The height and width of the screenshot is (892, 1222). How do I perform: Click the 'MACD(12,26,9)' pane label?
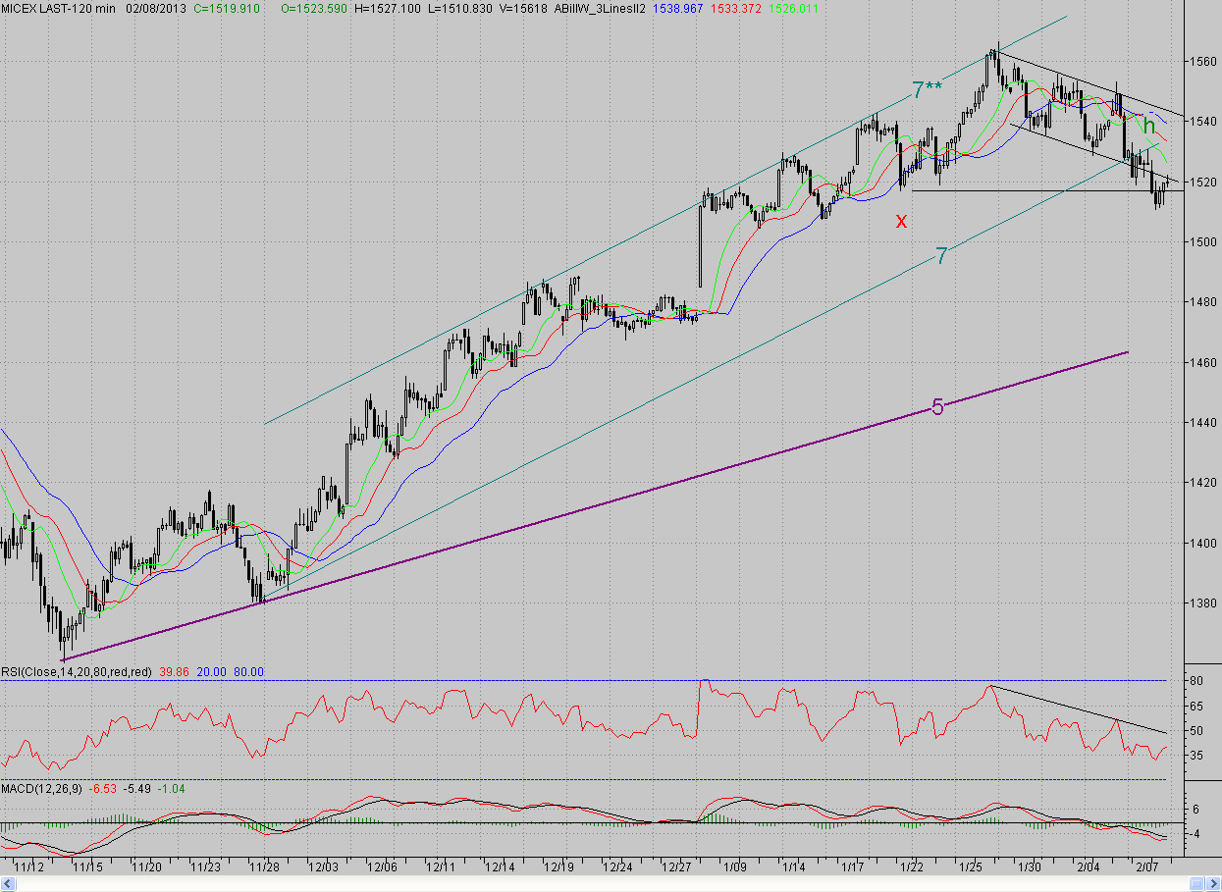(x=40, y=788)
